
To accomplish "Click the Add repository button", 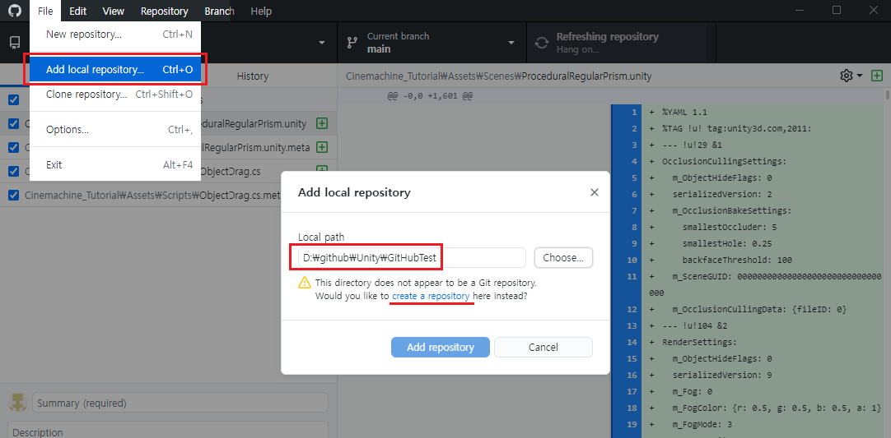I will 441,348.
